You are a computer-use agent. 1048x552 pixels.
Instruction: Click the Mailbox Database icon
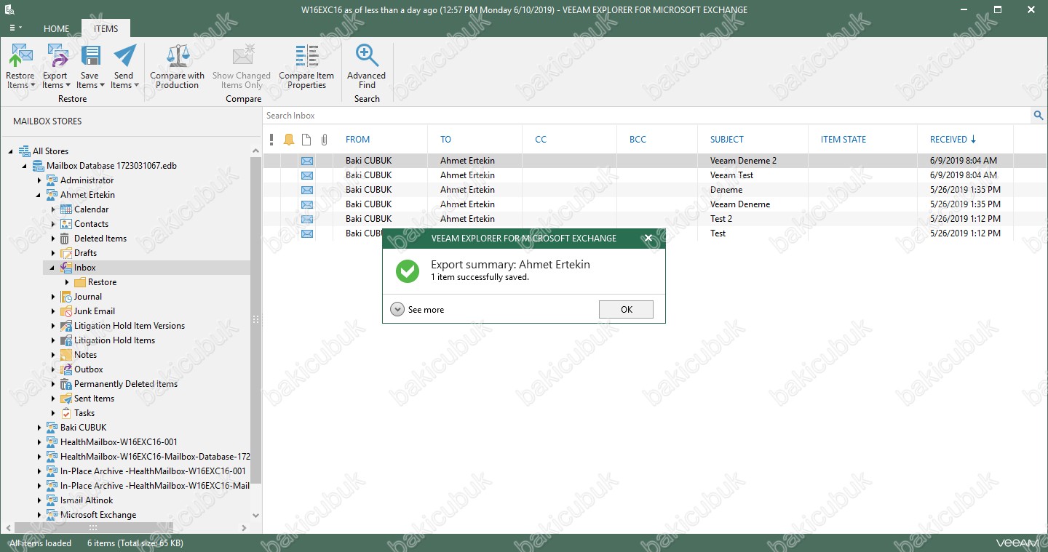pyautogui.click(x=39, y=166)
